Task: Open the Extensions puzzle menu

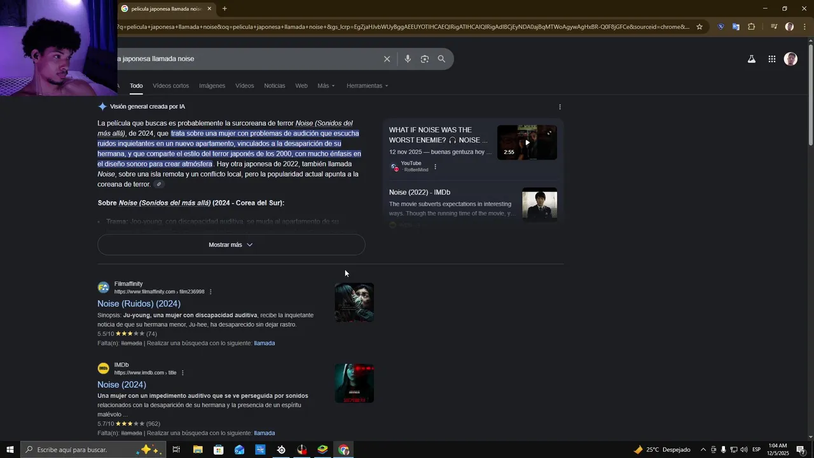Action: [752, 27]
